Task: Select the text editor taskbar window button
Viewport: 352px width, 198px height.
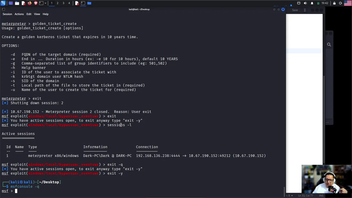Action: [77, 3]
